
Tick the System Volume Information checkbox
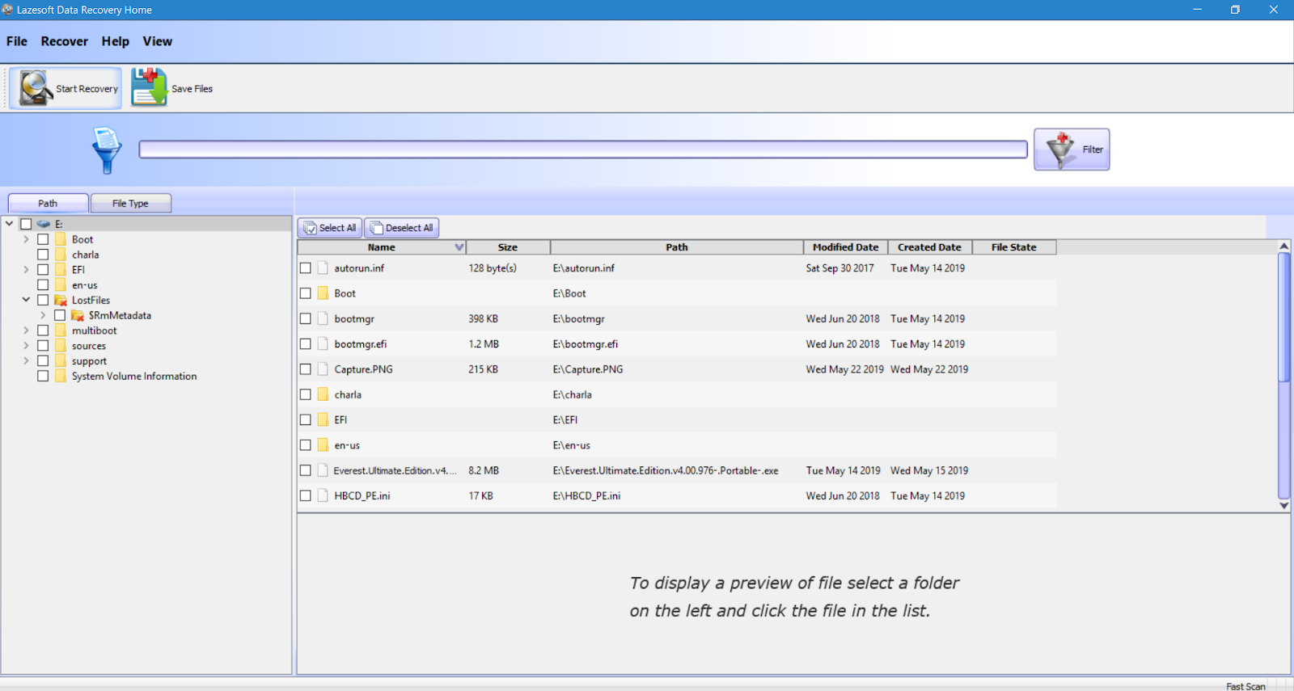(x=43, y=376)
